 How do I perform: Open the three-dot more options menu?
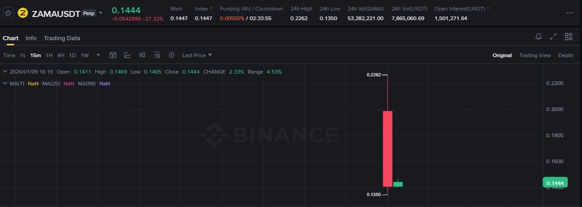pyautogui.click(x=569, y=13)
